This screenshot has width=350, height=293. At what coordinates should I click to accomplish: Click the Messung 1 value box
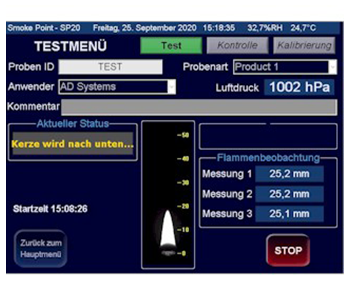click(289, 174)
